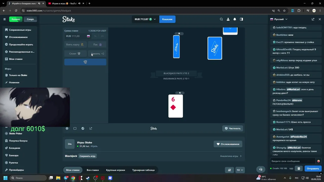The width and height of the screenshot is (324, 182).
Task: Switch to Casino (Казино) section
Action: point(16,19)
